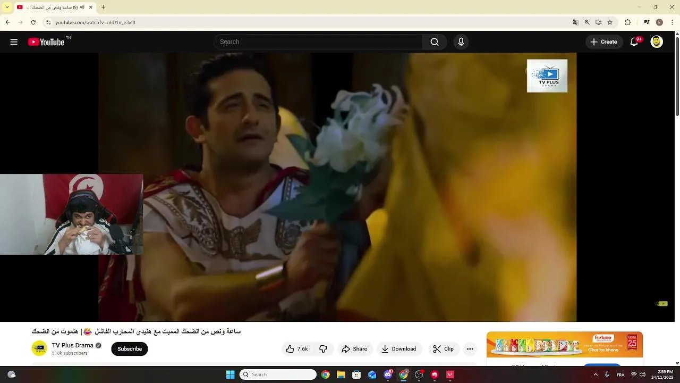Open the volume speaker tray icon
Screen dimensions: 680x383
click(643, 374)
